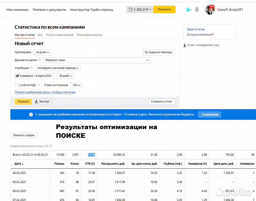Open Показать выбранные срезы, столбцы и фильтры link
Screen dimensions: 256x201
pyautogui.click(x=45, y=92)
